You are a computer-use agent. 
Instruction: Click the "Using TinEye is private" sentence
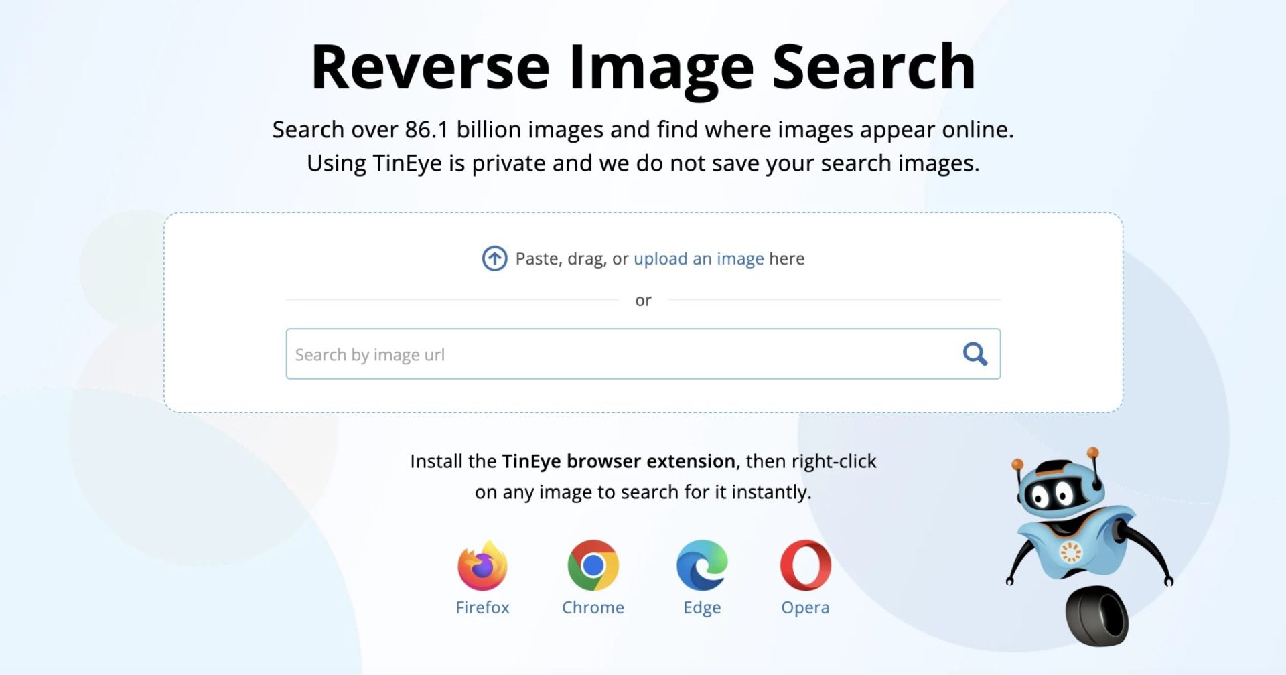pyautogui.click(x=643, y=164)
